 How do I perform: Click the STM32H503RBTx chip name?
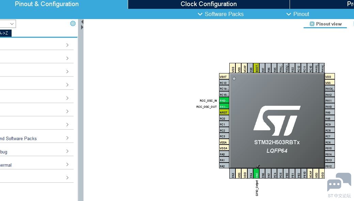click(x=277, y=143)
